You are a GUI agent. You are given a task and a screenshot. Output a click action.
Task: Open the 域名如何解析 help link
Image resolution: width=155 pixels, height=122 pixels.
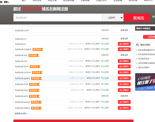coord(144,67)
